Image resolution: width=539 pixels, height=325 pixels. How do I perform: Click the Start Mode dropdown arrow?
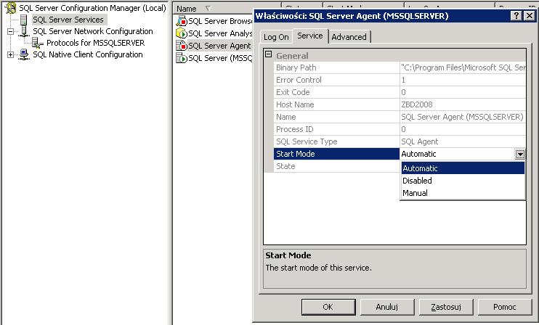tap(520, 154)
